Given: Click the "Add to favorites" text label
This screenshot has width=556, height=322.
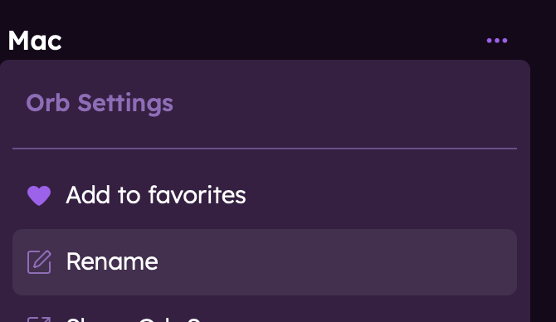Looking at the screenshot, I should click(156, 195).
